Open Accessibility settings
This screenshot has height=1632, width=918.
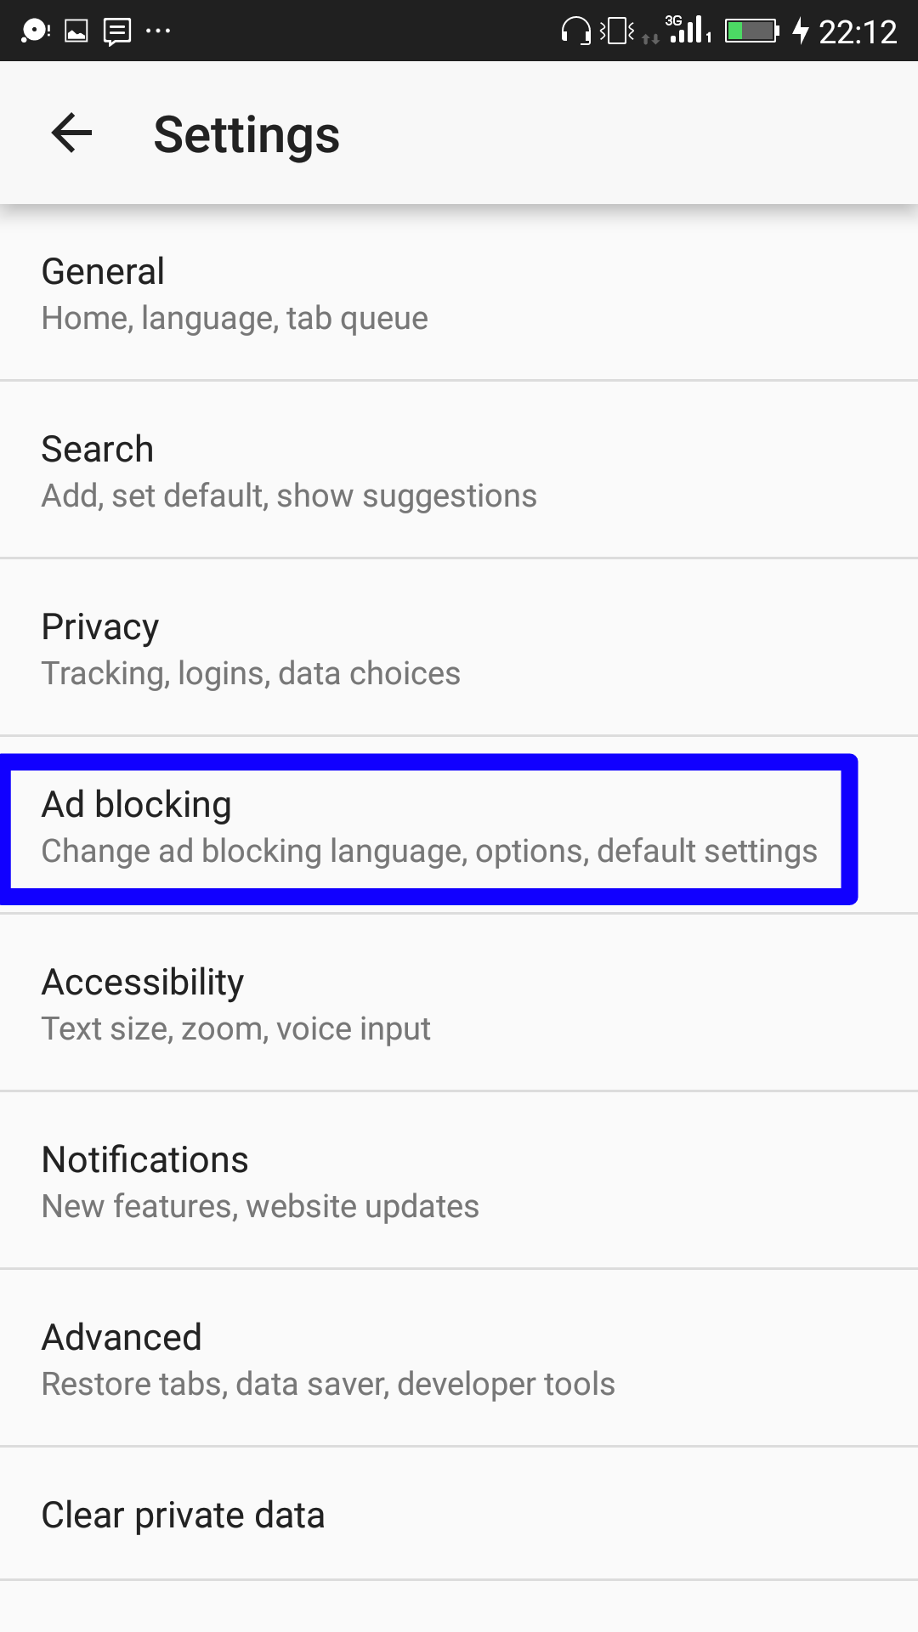click(459, 1003)
